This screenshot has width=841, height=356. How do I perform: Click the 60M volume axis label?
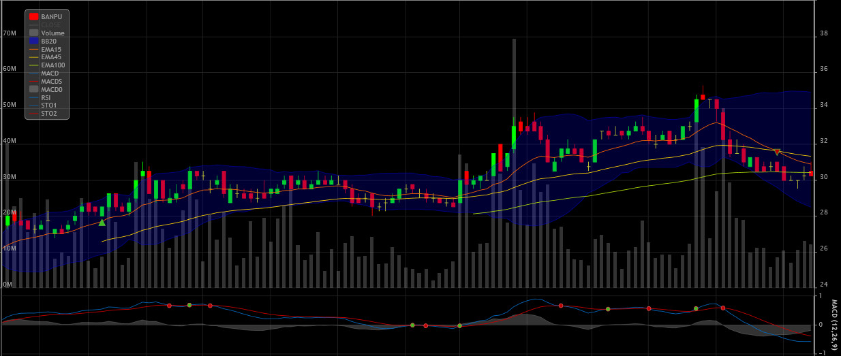coord(10,69)
